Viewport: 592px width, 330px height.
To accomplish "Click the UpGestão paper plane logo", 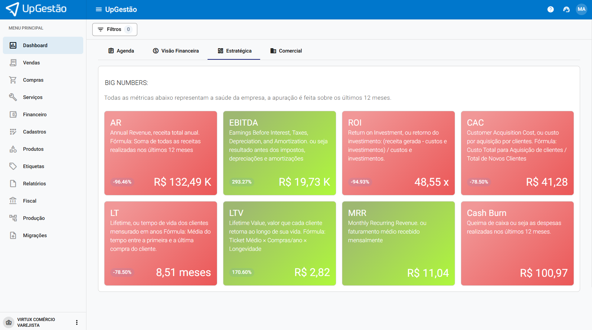I will point(13,9).
